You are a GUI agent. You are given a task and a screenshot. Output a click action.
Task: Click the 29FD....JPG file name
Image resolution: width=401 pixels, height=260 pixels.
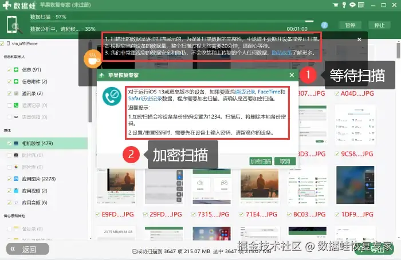tap(166, 214)
